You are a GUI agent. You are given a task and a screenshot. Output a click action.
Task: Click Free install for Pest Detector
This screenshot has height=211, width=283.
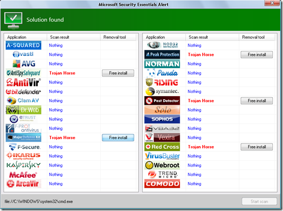pyautogui.click(x=257, y=101)
